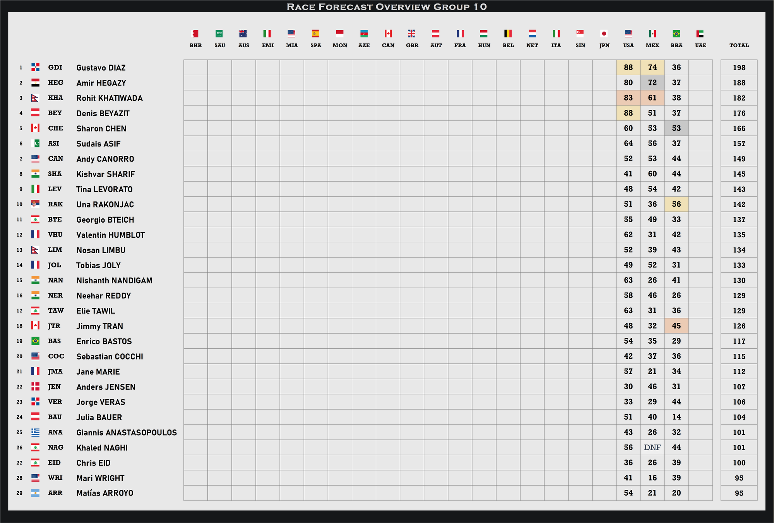Click the UAE flag column icon
This screenshot has width=774, height=523.
700,34
